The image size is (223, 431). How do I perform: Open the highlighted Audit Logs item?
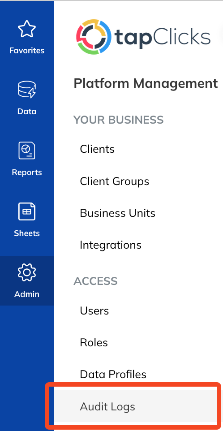[135, 406]
